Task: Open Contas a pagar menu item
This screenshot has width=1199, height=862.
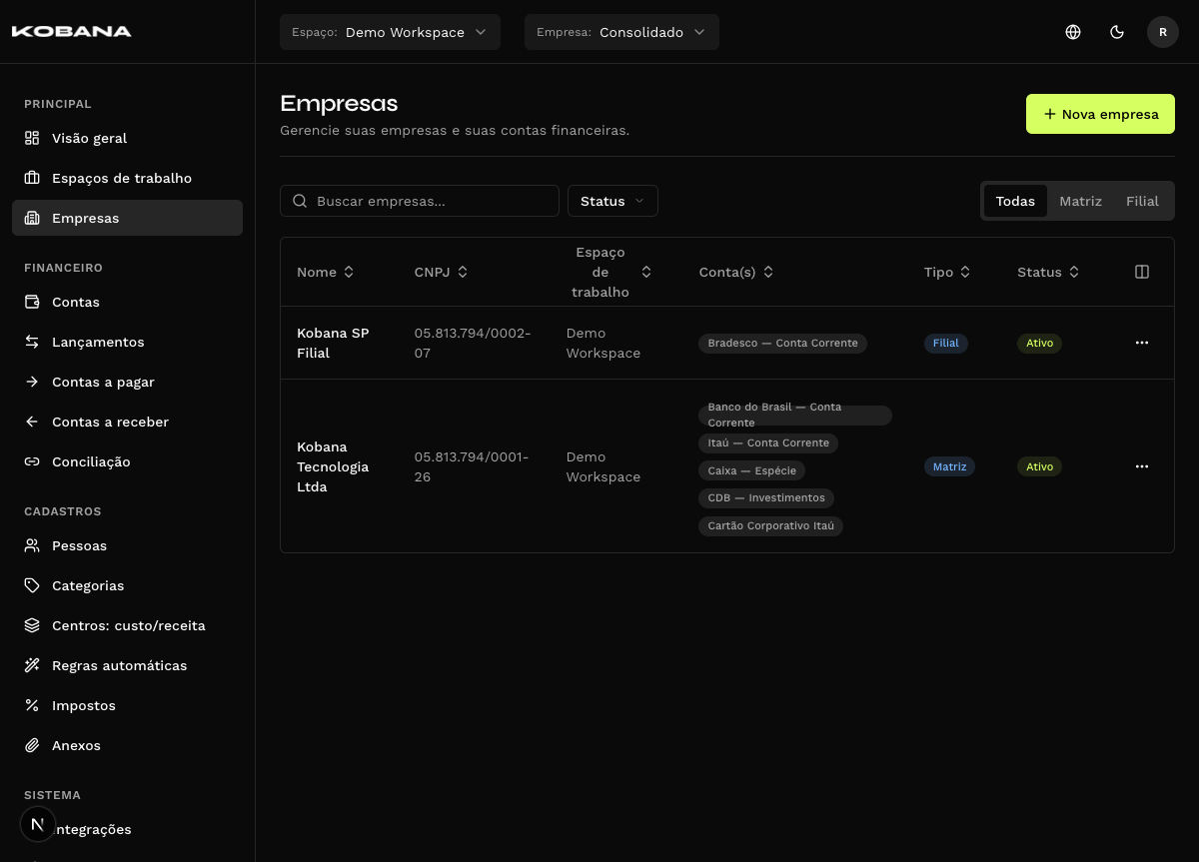Action: (127, 382)
